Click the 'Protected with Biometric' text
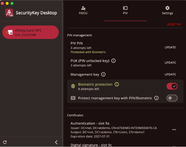 (88, 52)
